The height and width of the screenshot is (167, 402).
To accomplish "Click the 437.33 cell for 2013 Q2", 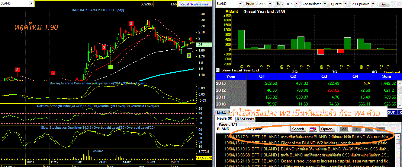I will point(294,83).
